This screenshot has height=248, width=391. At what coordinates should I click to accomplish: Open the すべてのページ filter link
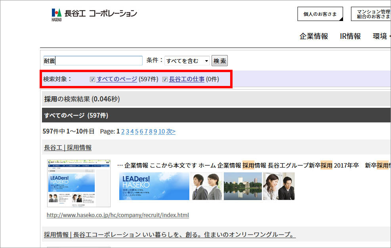tap(117, 79)
